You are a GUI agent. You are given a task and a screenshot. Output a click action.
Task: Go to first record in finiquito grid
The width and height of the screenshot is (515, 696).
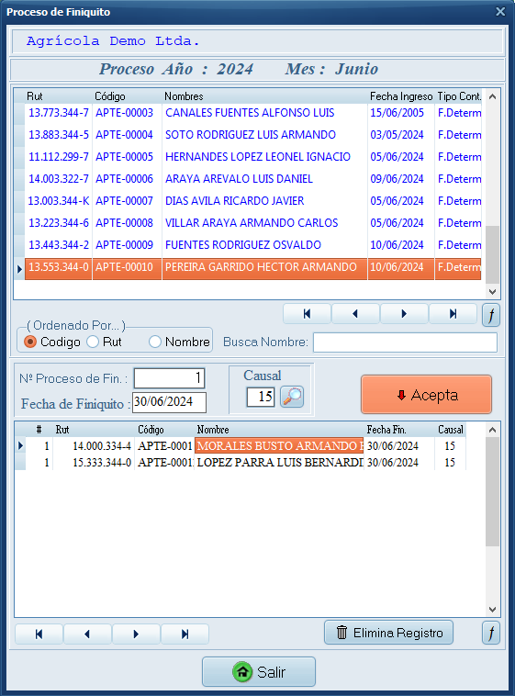point(39,634)
